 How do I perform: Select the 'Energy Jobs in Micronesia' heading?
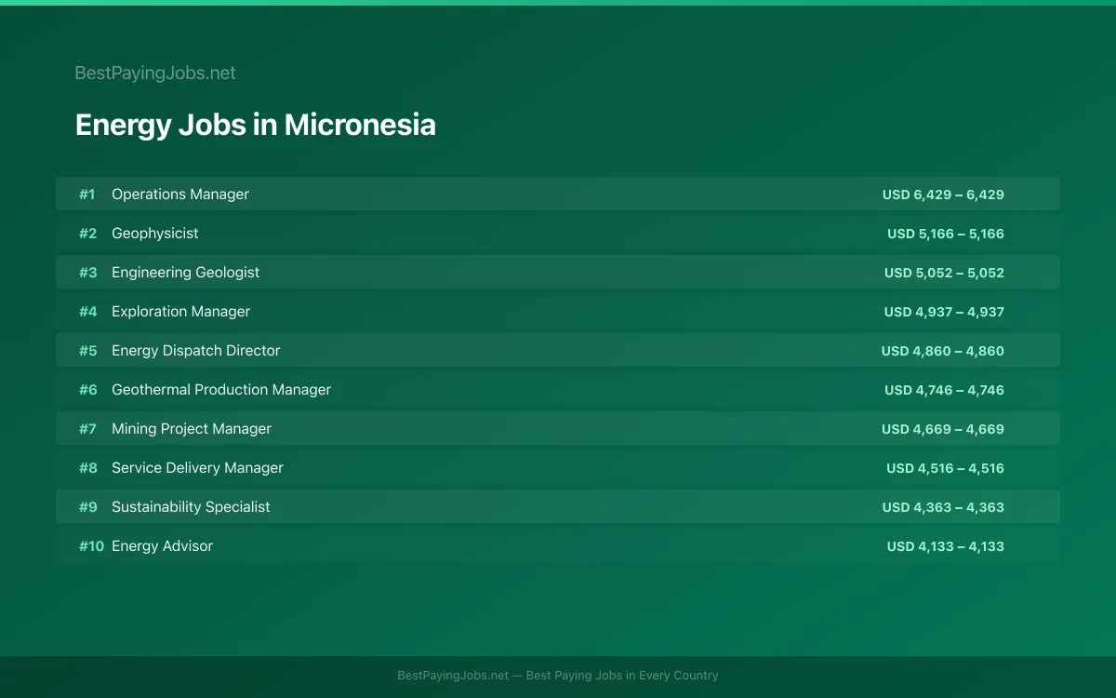pos(255,125)
